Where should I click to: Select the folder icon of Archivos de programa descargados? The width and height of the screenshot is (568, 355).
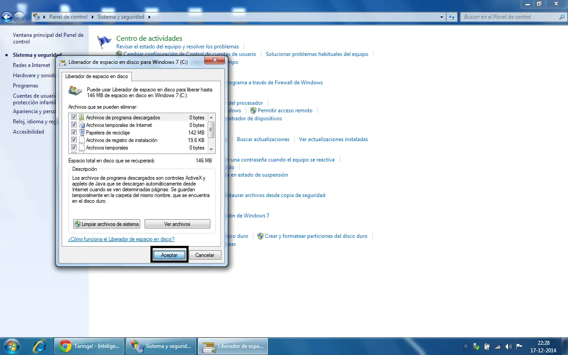click(81, 118)
